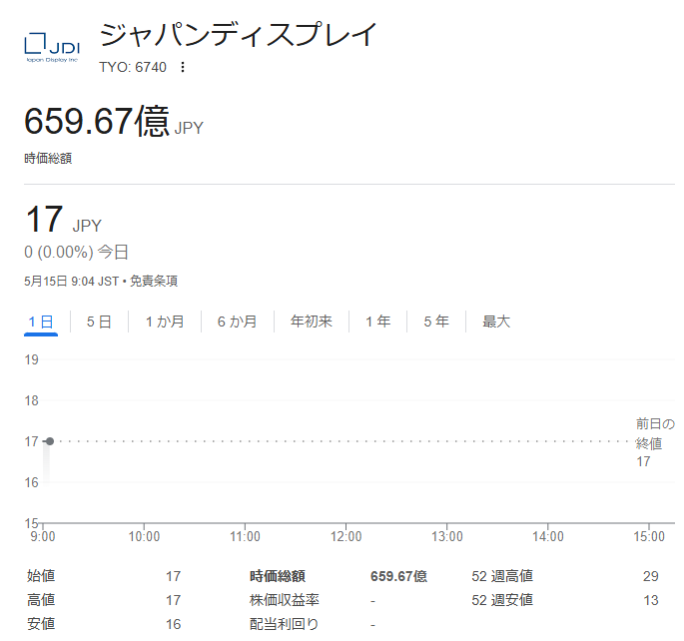Click the 659.67億 value in stats table
The height and width of the screenshot is (641, 684).
pyautogui.click(x=398, y=576)
